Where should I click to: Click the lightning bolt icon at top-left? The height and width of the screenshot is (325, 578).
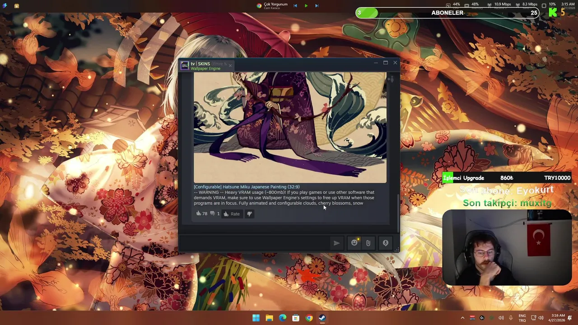pyautogui.click(x=5, y=6)
